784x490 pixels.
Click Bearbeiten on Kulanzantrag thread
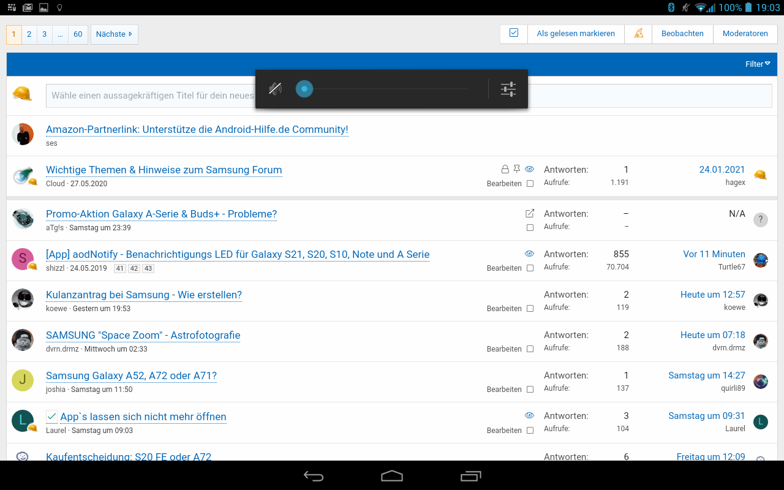coord(504,309)
